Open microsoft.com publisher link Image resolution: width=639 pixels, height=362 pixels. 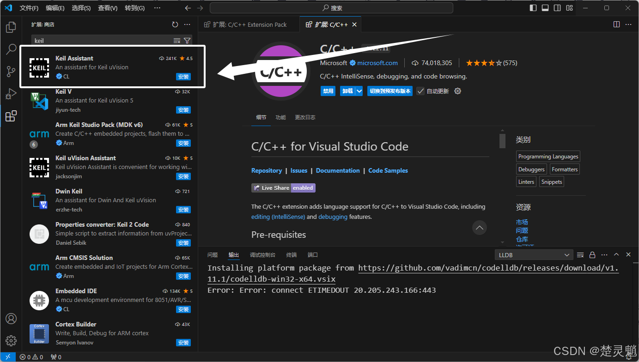pos(377,63)
